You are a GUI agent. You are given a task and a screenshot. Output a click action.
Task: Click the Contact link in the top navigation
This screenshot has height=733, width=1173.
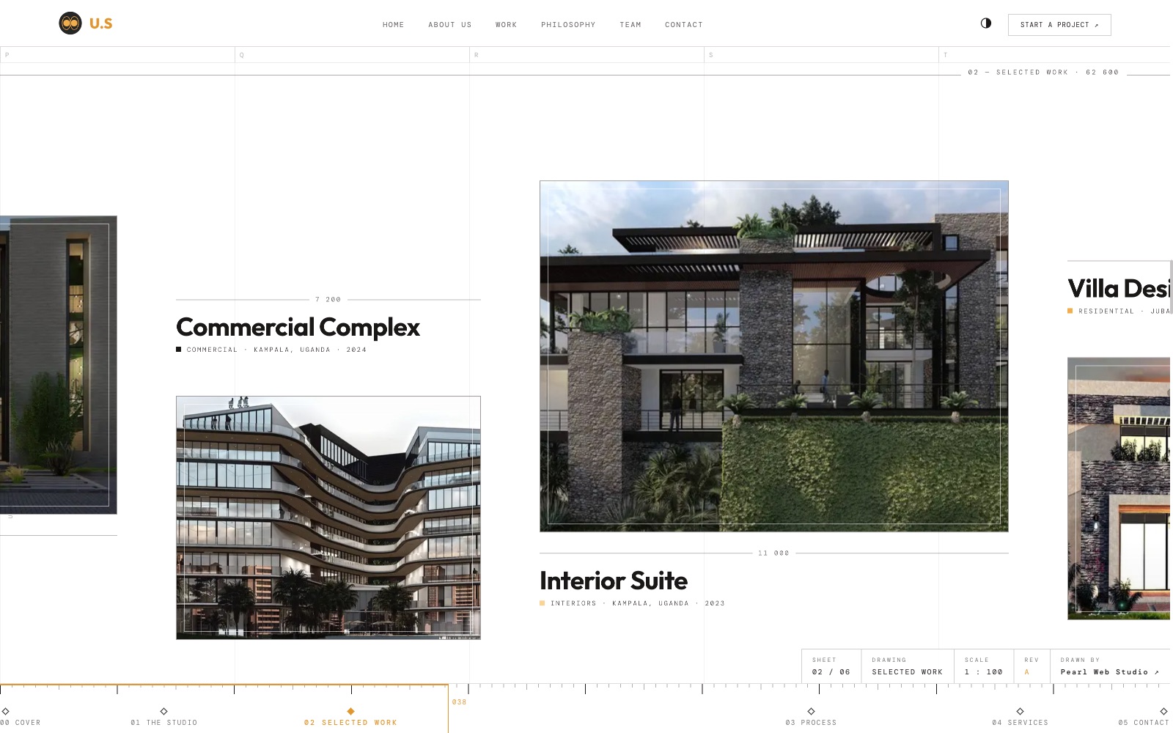(x=684, y=25)
